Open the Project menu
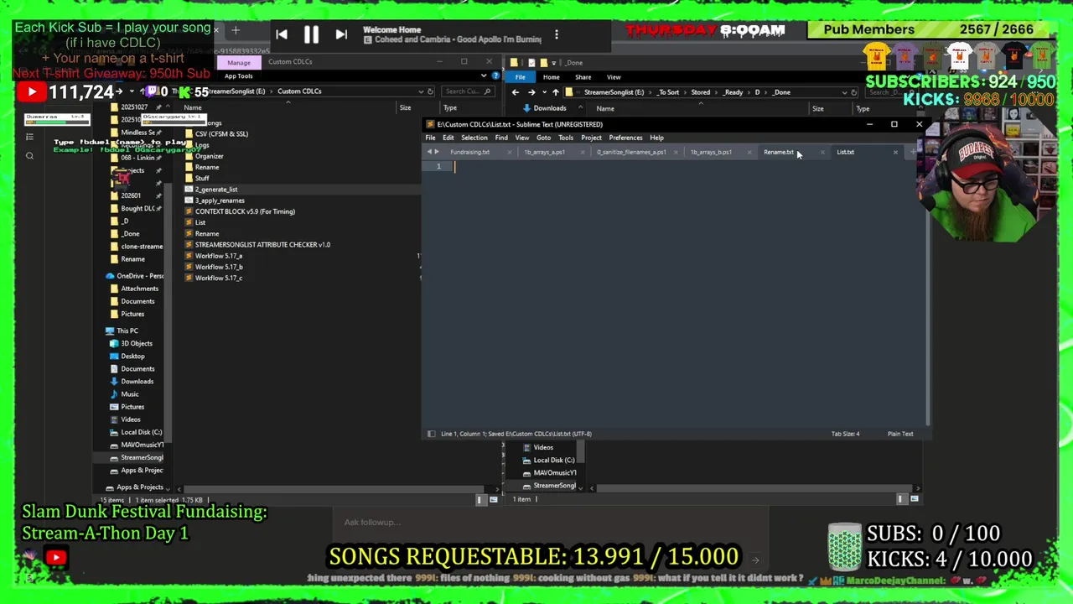1073x604 pixels. [x=591, y=138]
